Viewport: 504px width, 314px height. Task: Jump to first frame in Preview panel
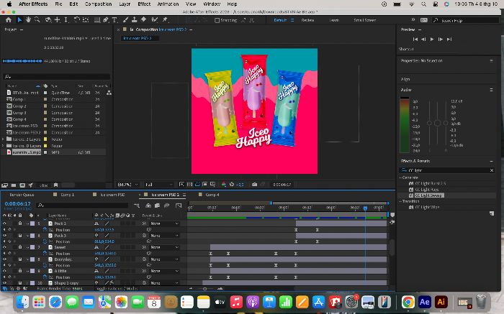pos(415,39)
